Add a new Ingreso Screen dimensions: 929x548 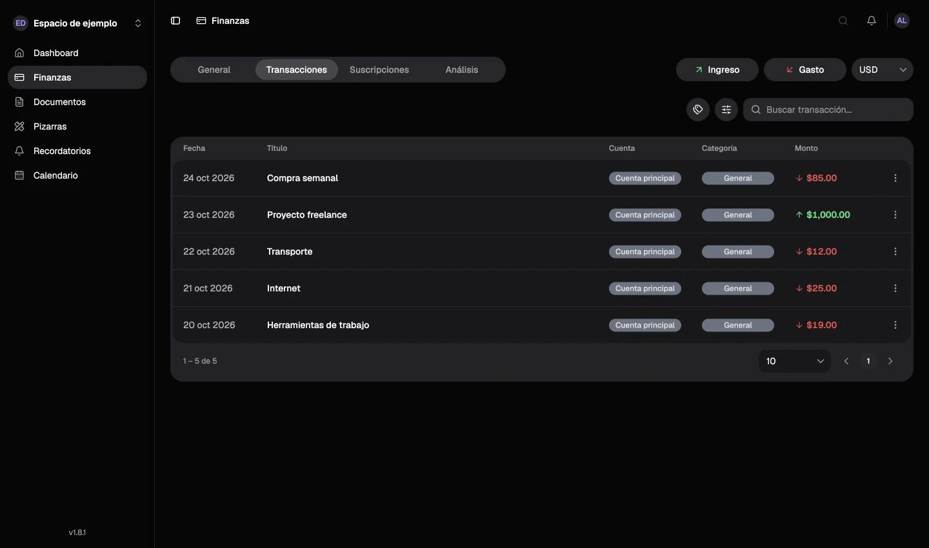pyautogui.click(x=717, y=70)
